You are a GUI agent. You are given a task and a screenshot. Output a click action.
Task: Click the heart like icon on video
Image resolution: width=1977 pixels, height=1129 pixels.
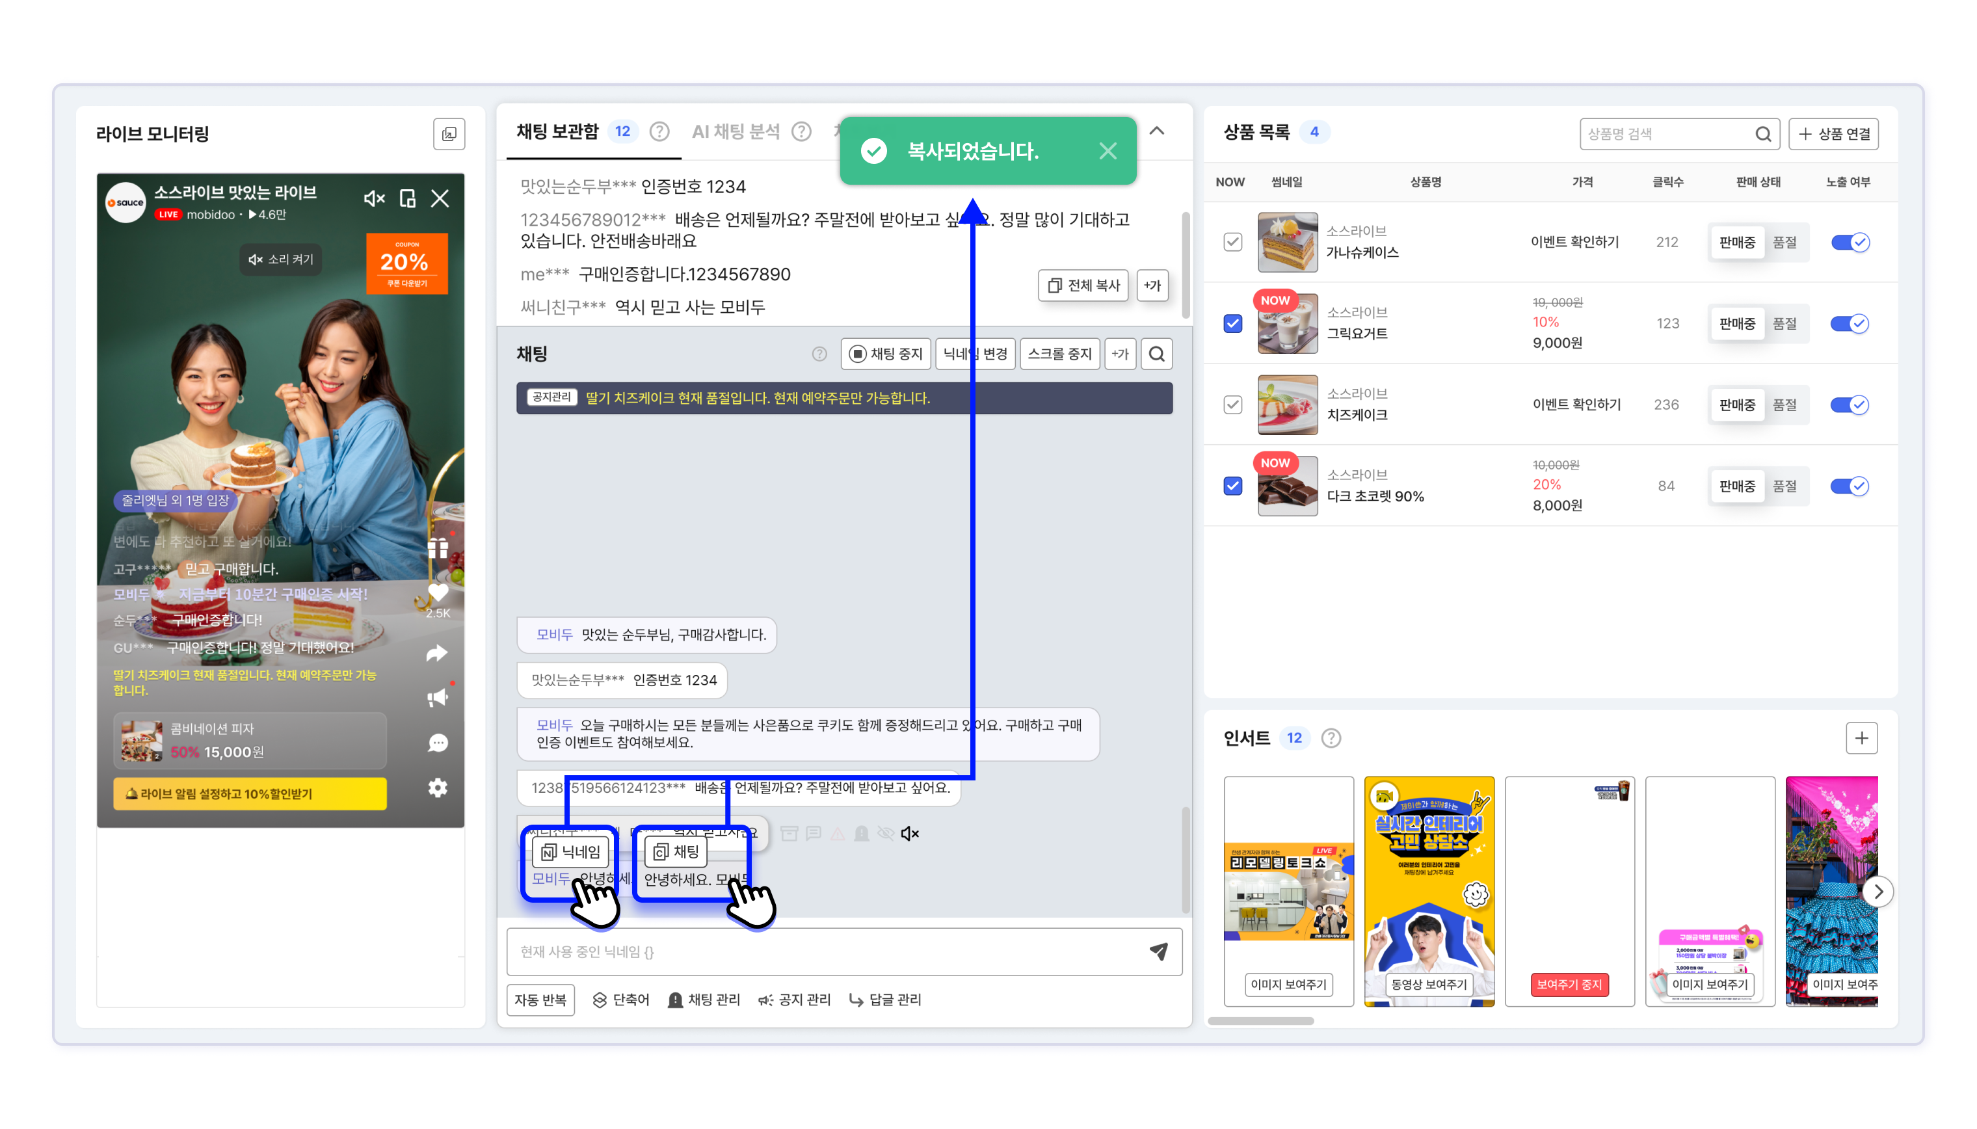[x=437, y=593]
